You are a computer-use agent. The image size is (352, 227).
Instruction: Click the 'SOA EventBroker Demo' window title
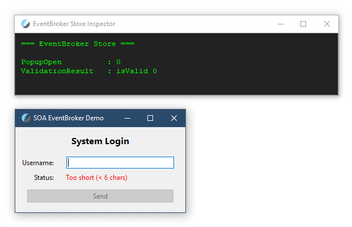coord(69,118)
